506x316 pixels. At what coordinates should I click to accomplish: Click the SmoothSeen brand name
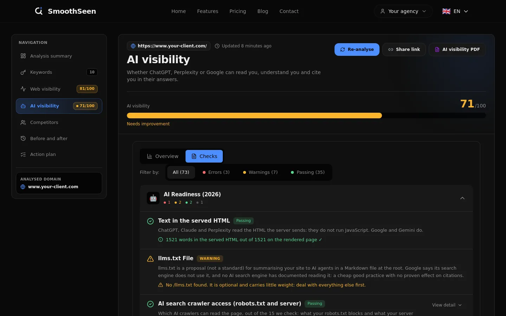click(x=72, y=11)
